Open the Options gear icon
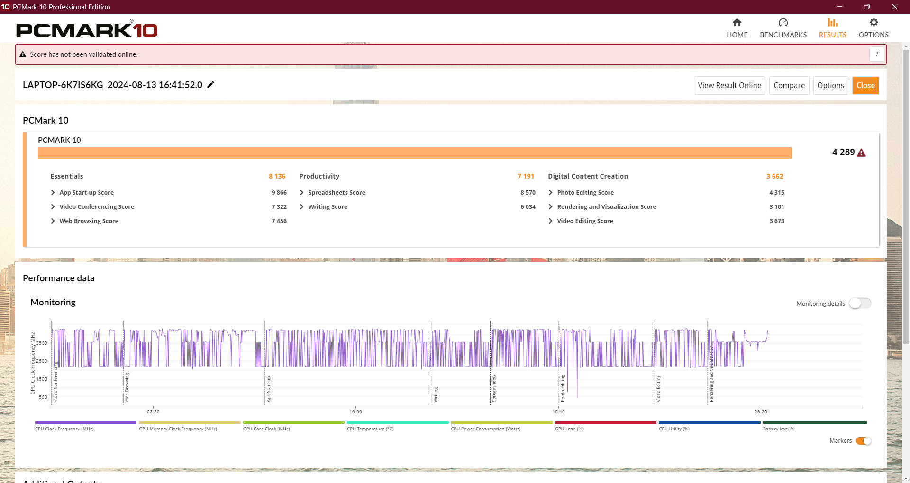Image resolution: width=910 pixels, height=483 pixels. pos(874,22)
